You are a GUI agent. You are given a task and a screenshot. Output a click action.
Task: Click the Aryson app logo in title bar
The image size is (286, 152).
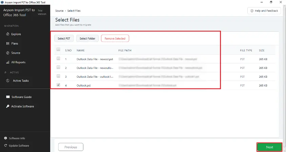pos(2,2)
